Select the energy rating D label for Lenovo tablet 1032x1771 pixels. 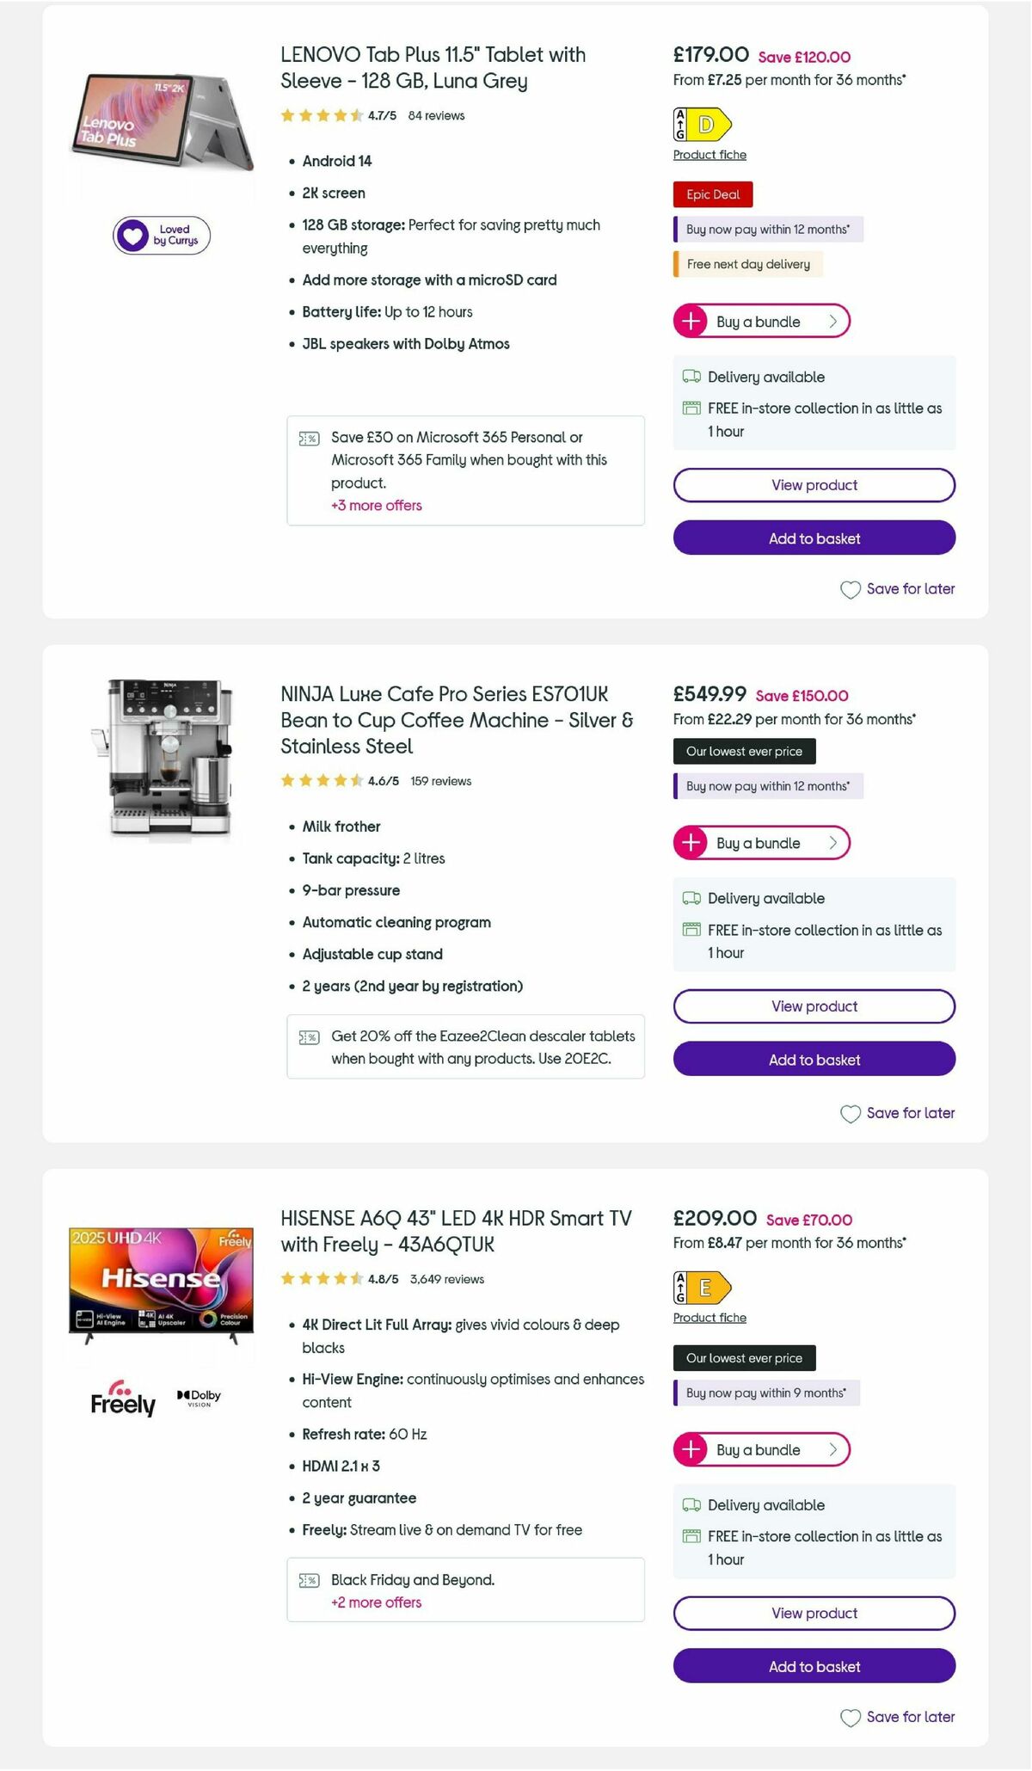coord(702,124)
